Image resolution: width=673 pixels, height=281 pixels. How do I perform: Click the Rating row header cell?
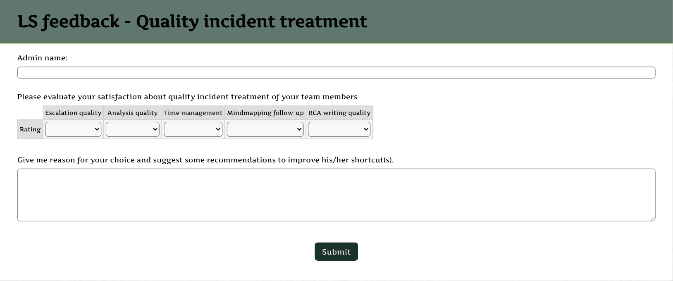30,129
